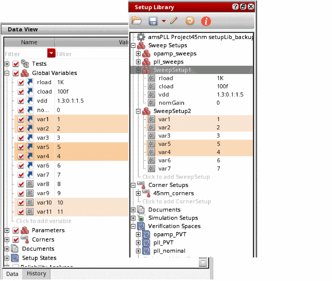Viewport: 332px width, 281px height.
Task: Switch to the Data tab
Action: click(12, 274)
